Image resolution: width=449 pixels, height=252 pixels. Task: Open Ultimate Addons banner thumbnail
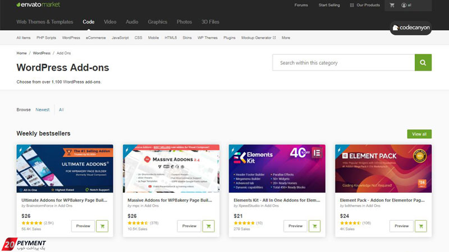pos(65,169)
